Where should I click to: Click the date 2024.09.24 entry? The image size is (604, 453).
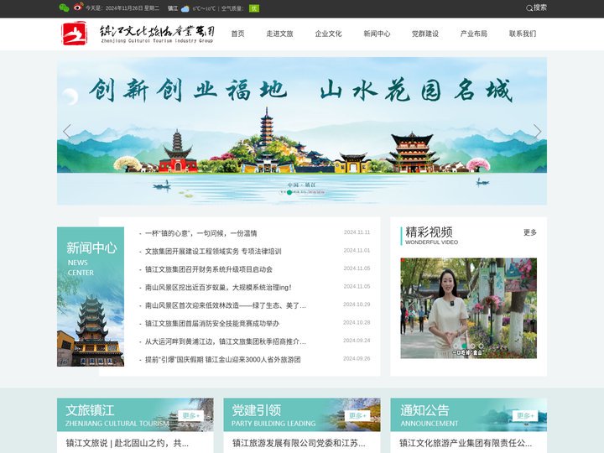point(357,341)
